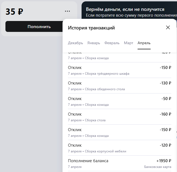
Task: Open the Сборка корпусной мебели transaction
Action: click(119, 148)
